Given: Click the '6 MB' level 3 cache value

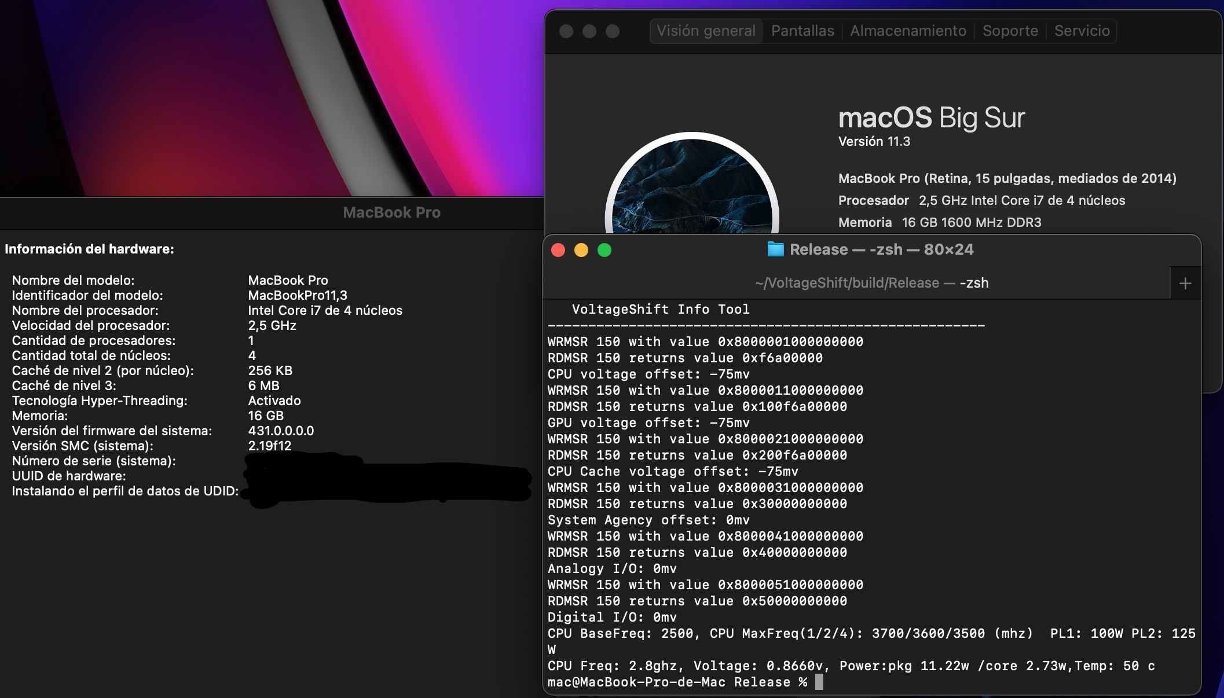Looking at the screenshot, I should (263, 385).
